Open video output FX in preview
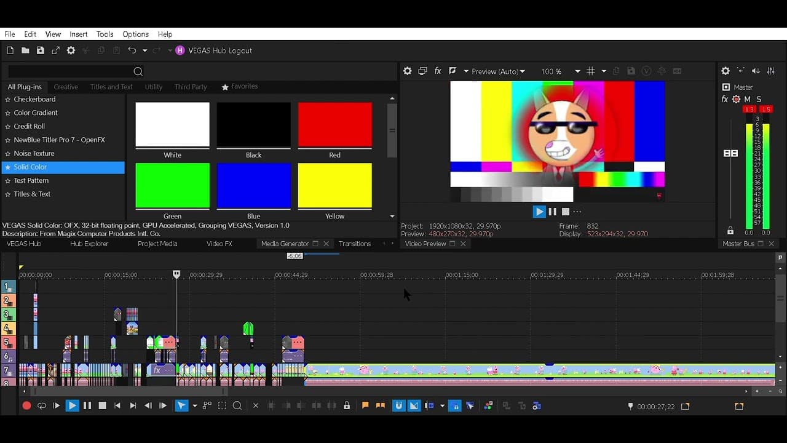Viewport: 787px width, 443px height. pyautogui.click(x=438, y=71)
